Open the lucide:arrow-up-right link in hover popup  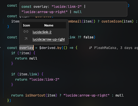coord(49,39)
